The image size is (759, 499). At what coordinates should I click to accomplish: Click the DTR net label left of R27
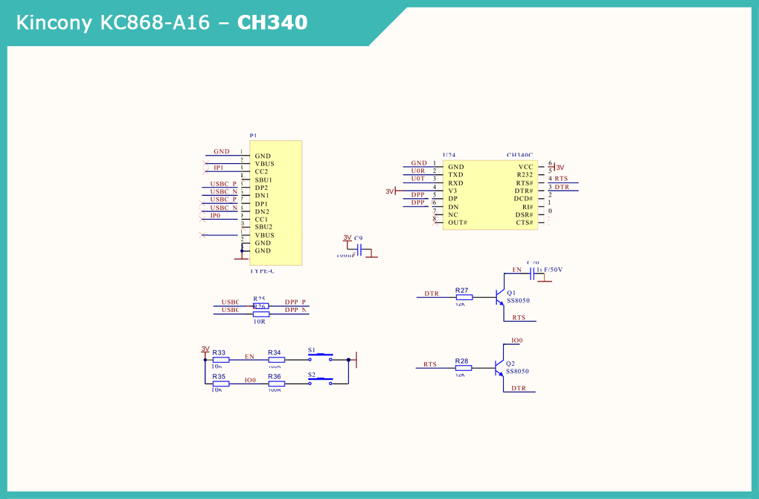pyautogui.click(x=432, y=294)
